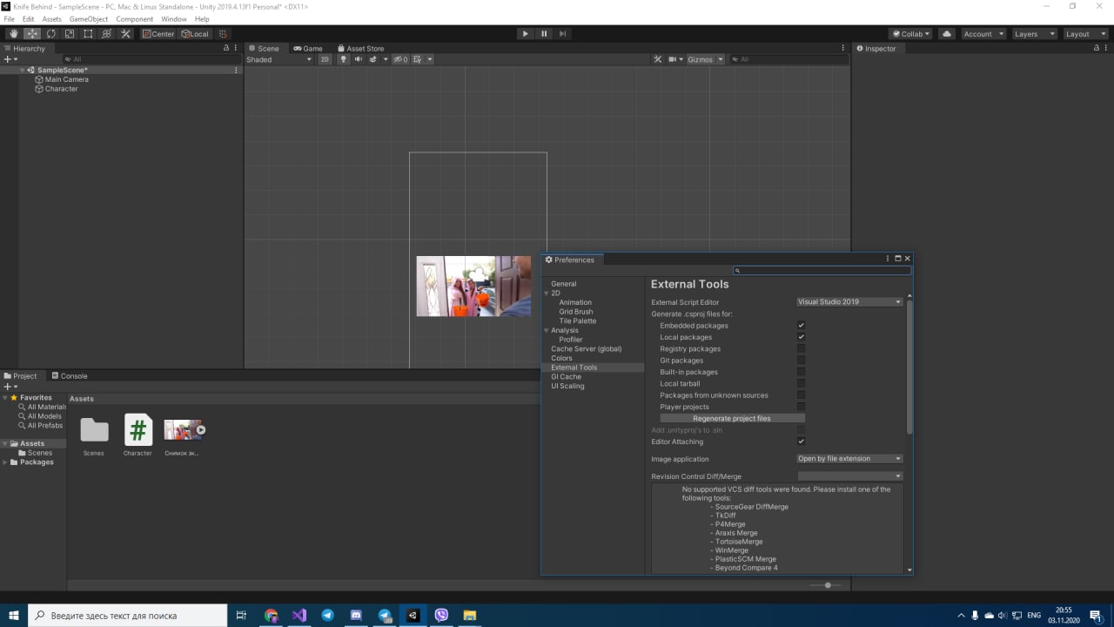Open External Script Editor dropdown
Image resolution: width=1114 pixels, height=627 pixels.
pos(849,302)
